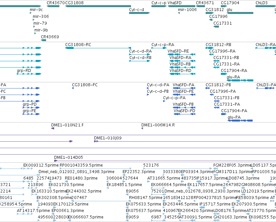The width and height of the screenshot is (276, 222).
Task: Select the Cyt-c-d-PA protein marker
Action: point(148,88)
